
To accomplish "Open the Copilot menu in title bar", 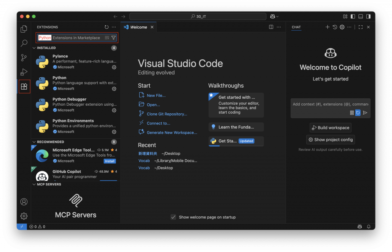I will [274, 16].
